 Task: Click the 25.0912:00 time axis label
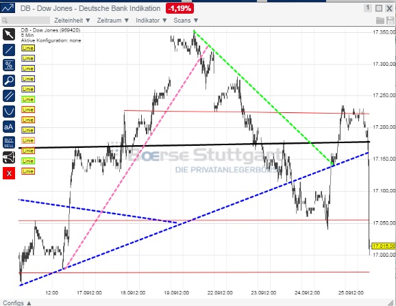[x=351, y=292]
